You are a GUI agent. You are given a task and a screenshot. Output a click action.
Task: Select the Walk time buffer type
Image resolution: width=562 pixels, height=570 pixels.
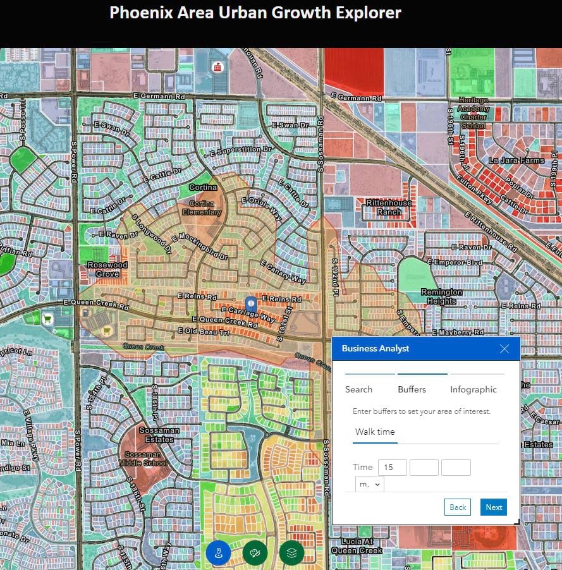click(x=375, y=432)
